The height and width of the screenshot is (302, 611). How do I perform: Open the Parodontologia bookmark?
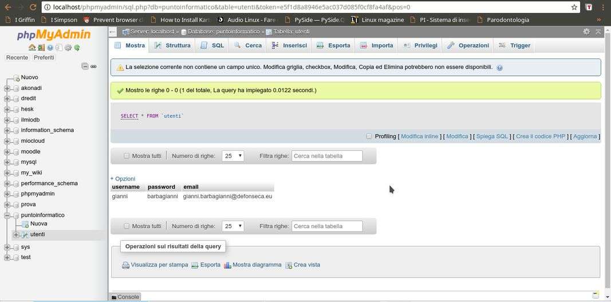click(503, 19)
